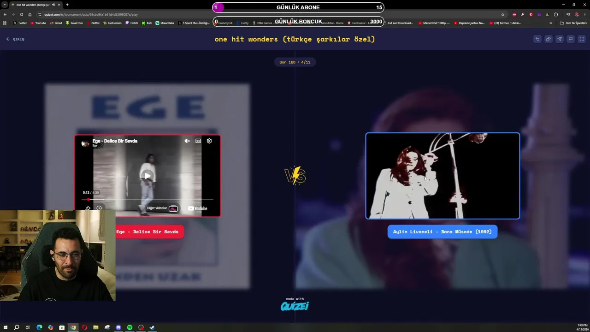Open Windows taskbar search
This screenshot has width=590, height=332.
17,327
